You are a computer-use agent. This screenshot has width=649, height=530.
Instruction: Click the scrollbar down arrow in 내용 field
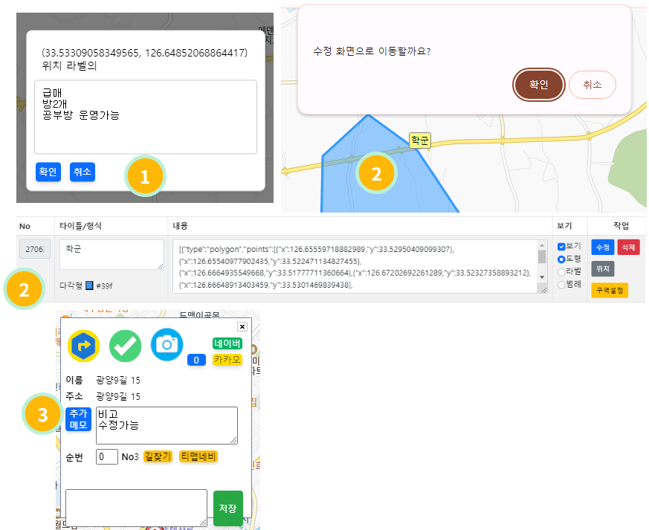tap(542, 276)
